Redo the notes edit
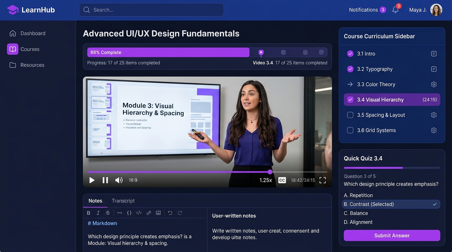The height and width of the screenshot is (252, 452). 180,213
